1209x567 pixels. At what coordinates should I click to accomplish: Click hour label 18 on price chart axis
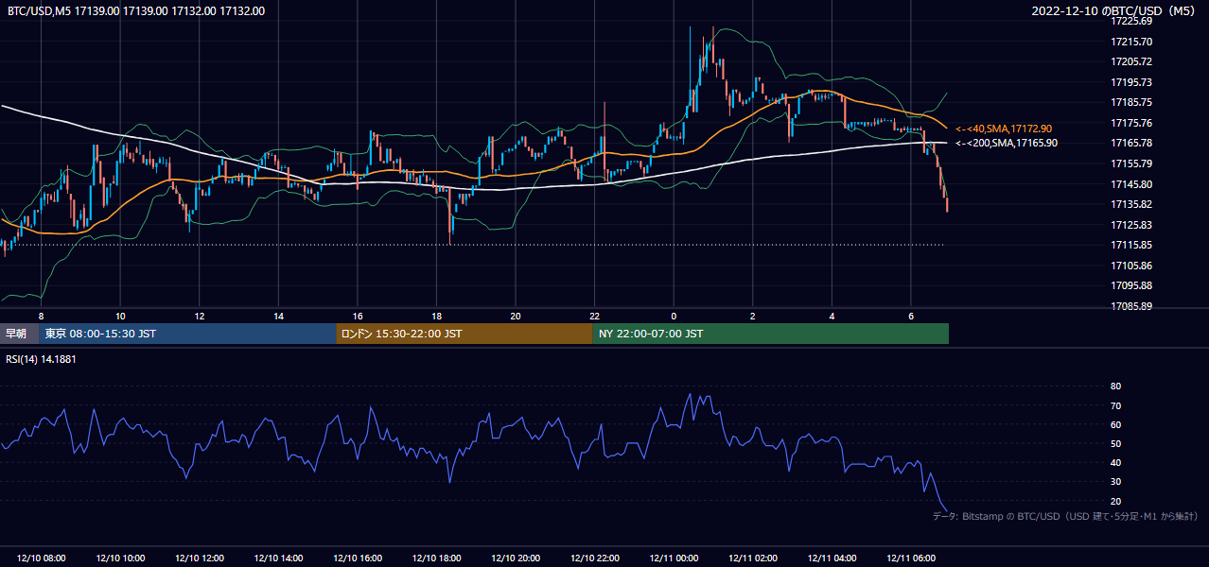[x=436, y=315]
